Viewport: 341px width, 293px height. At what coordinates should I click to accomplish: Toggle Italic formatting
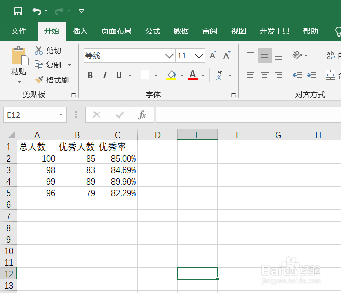click(105, 75)
